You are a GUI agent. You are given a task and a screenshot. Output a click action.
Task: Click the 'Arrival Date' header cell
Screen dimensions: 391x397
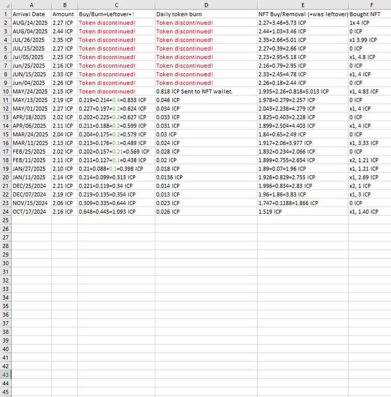tap(32, 14)
